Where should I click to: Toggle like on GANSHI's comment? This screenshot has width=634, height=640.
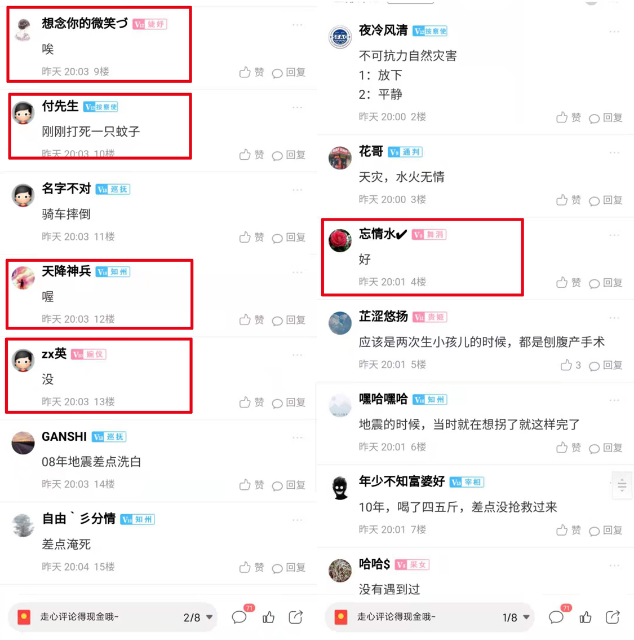pos(251,485)
